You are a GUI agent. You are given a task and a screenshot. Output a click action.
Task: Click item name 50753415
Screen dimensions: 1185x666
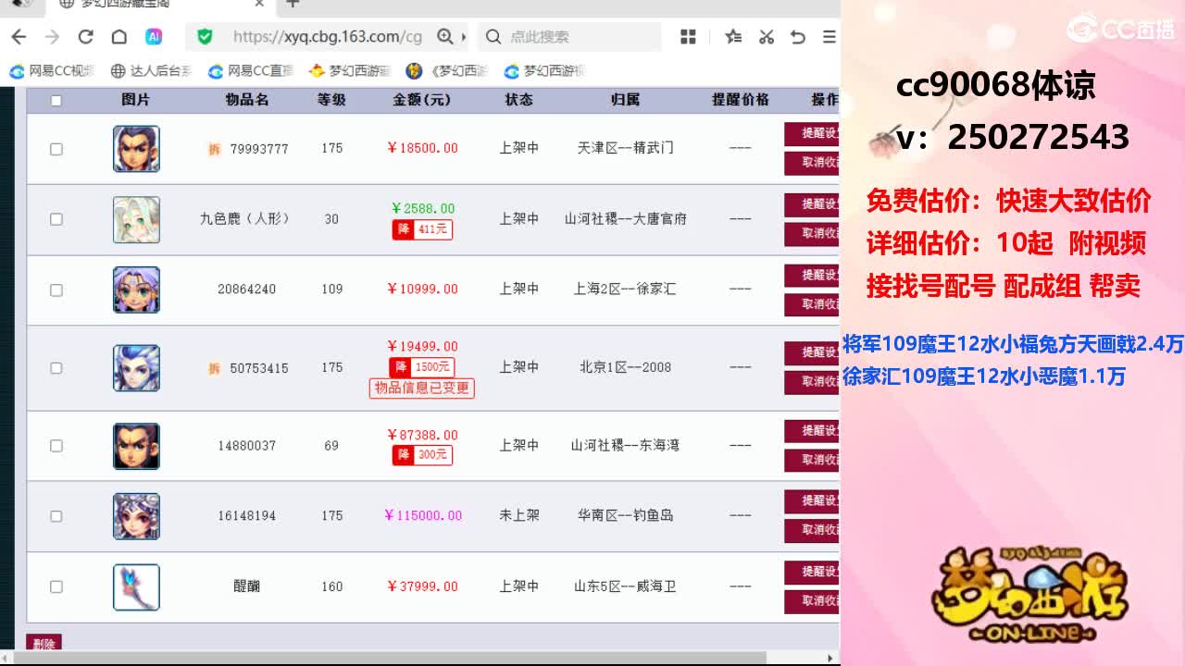259,368
